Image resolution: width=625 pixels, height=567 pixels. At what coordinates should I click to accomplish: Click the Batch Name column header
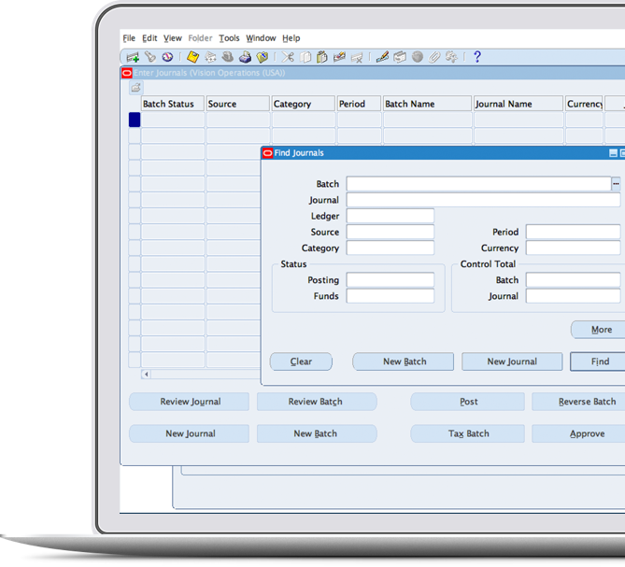point(427,104)
